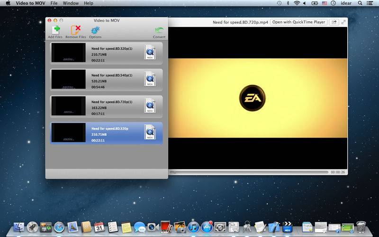The width and height of the screenshot is (379, 237).
Task: Open Messages speech bubble in the Dock
Action: [x=139, y=228]
